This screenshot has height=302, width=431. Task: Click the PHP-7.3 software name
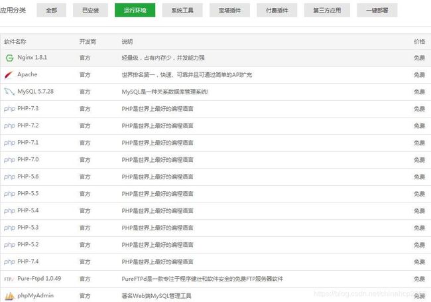(x=28, y=108)
